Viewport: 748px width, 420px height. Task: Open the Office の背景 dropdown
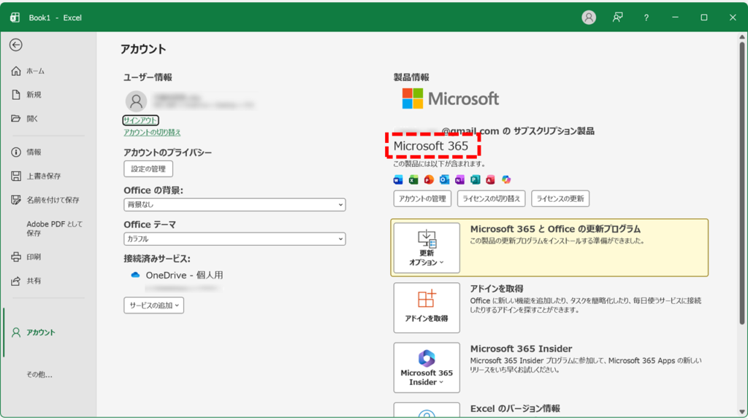(234, 205)
